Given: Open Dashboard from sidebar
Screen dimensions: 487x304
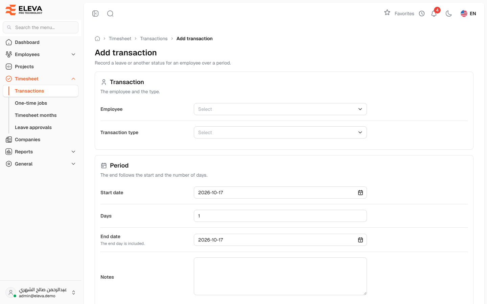Looking at the screenshot, I should pos(41,42).
